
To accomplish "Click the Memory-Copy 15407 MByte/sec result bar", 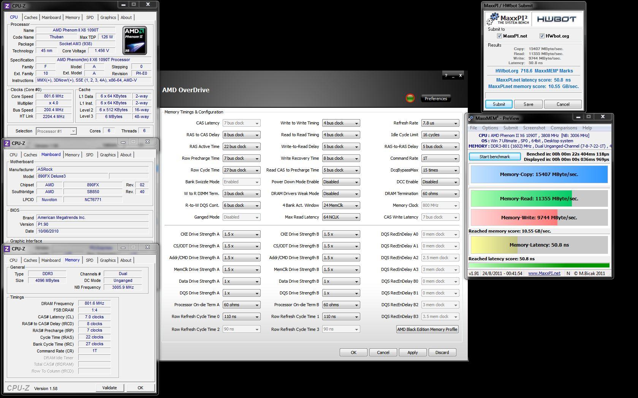I will coord(539,175).
